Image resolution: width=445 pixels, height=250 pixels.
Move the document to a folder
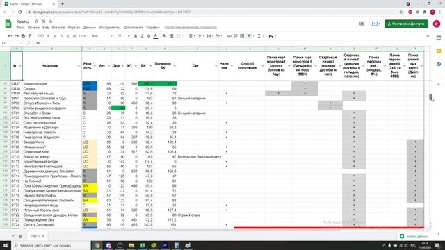click(x=43, y=22)
